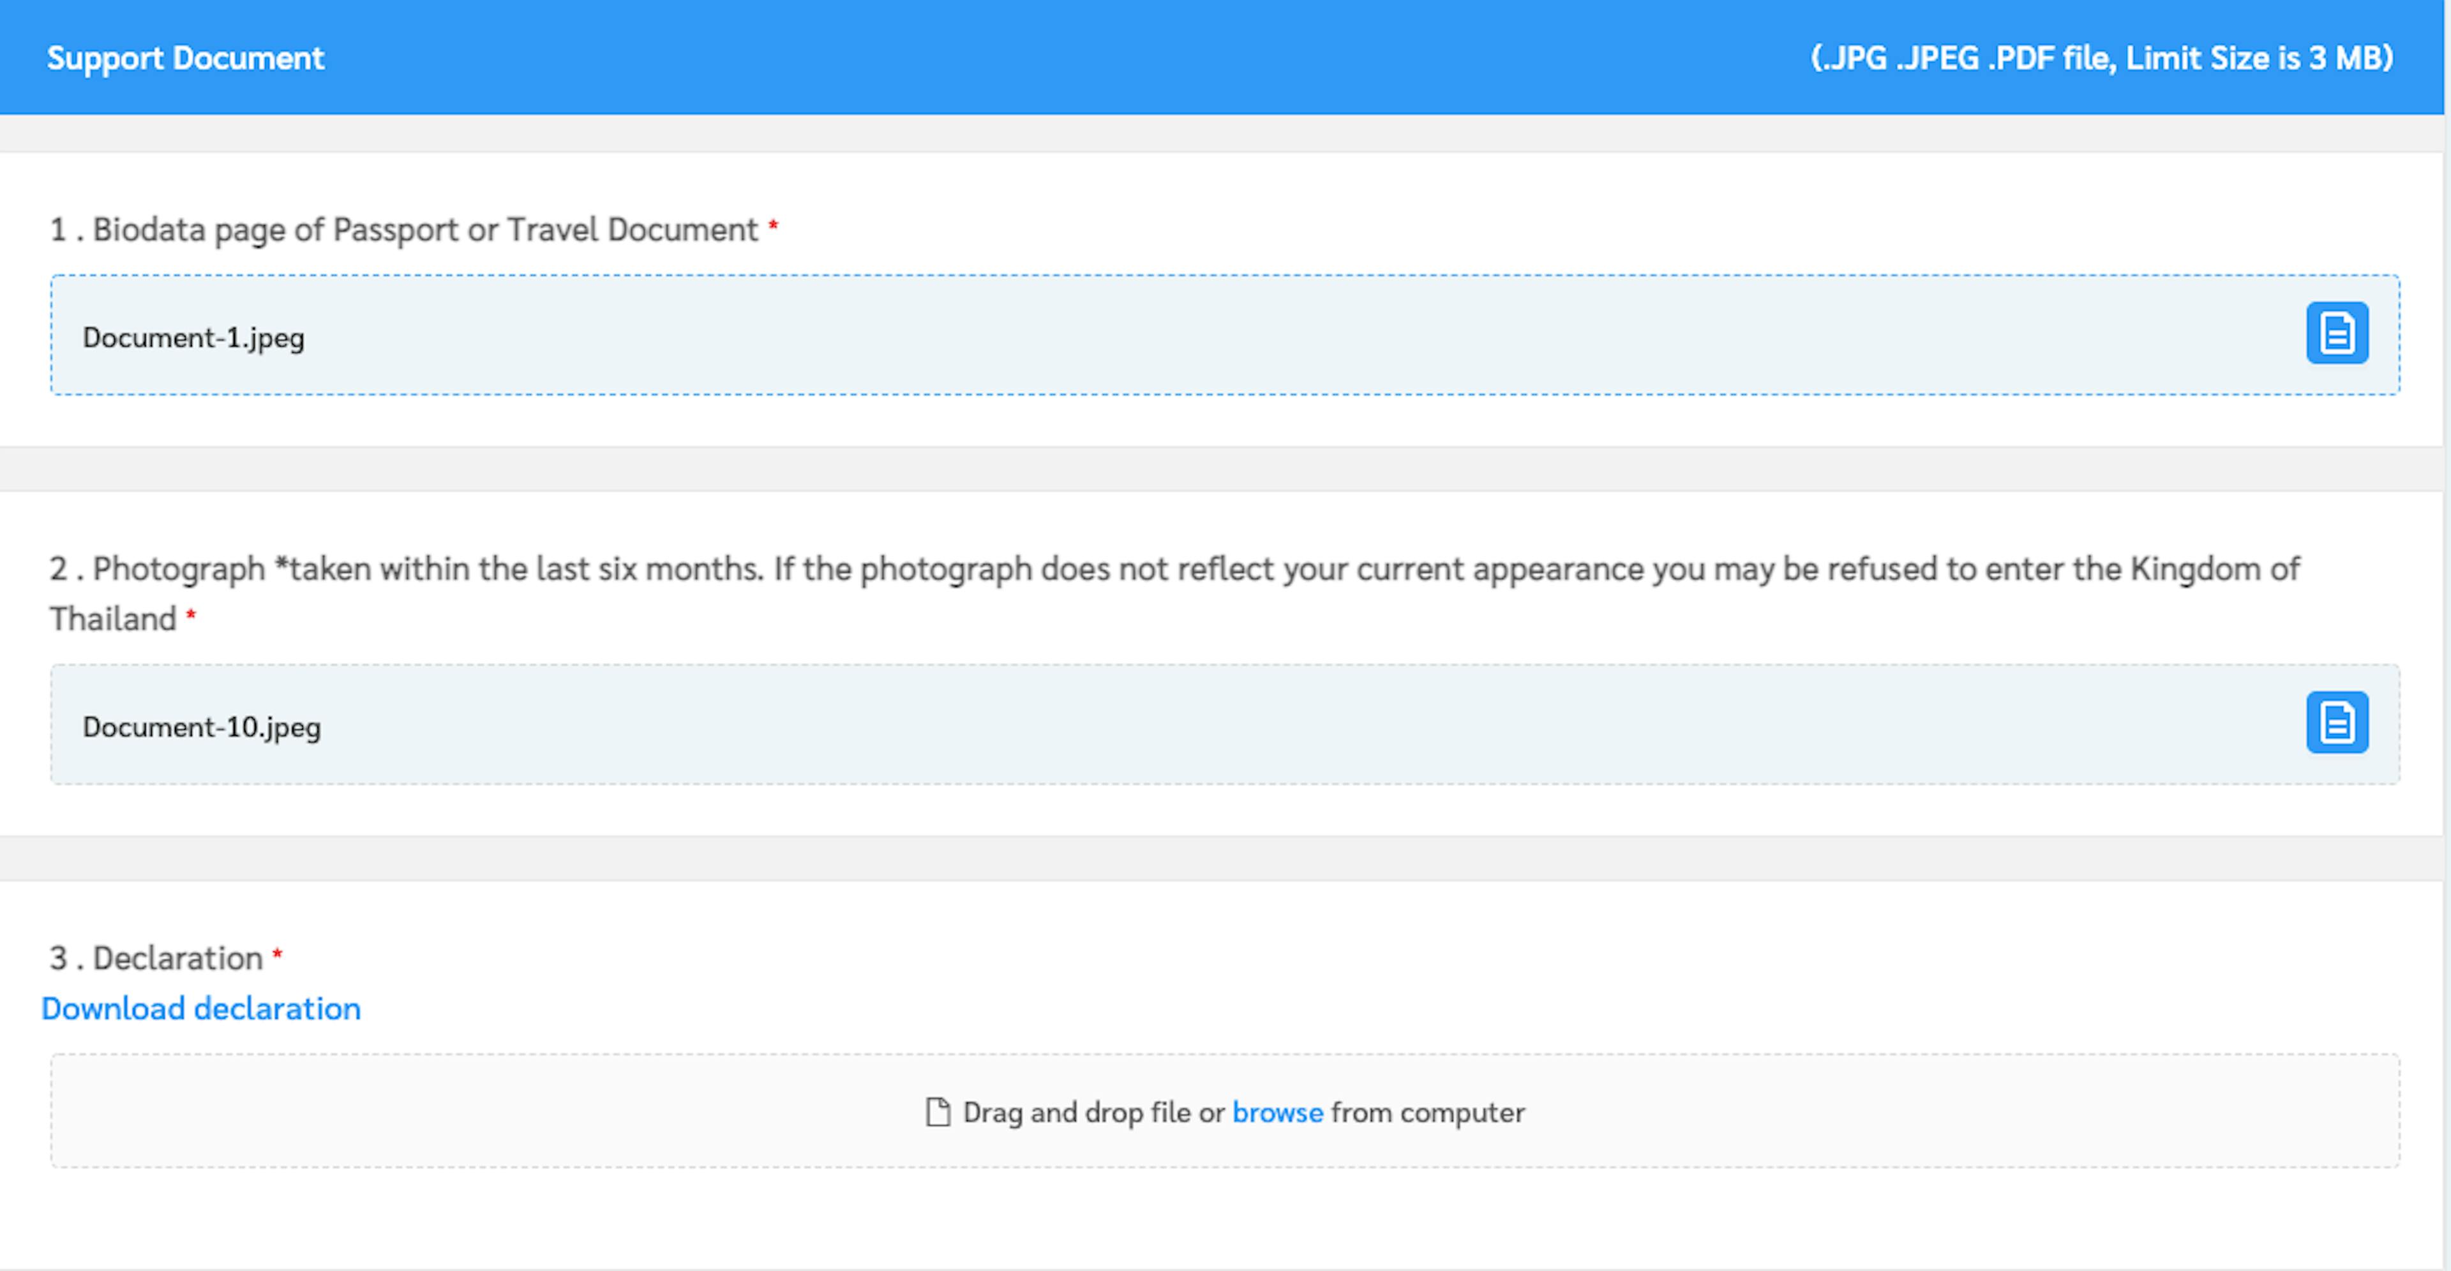Click the Declaration drag and drop area
This screenshot has height=1271, width=2451.
pos(1225,1110)
